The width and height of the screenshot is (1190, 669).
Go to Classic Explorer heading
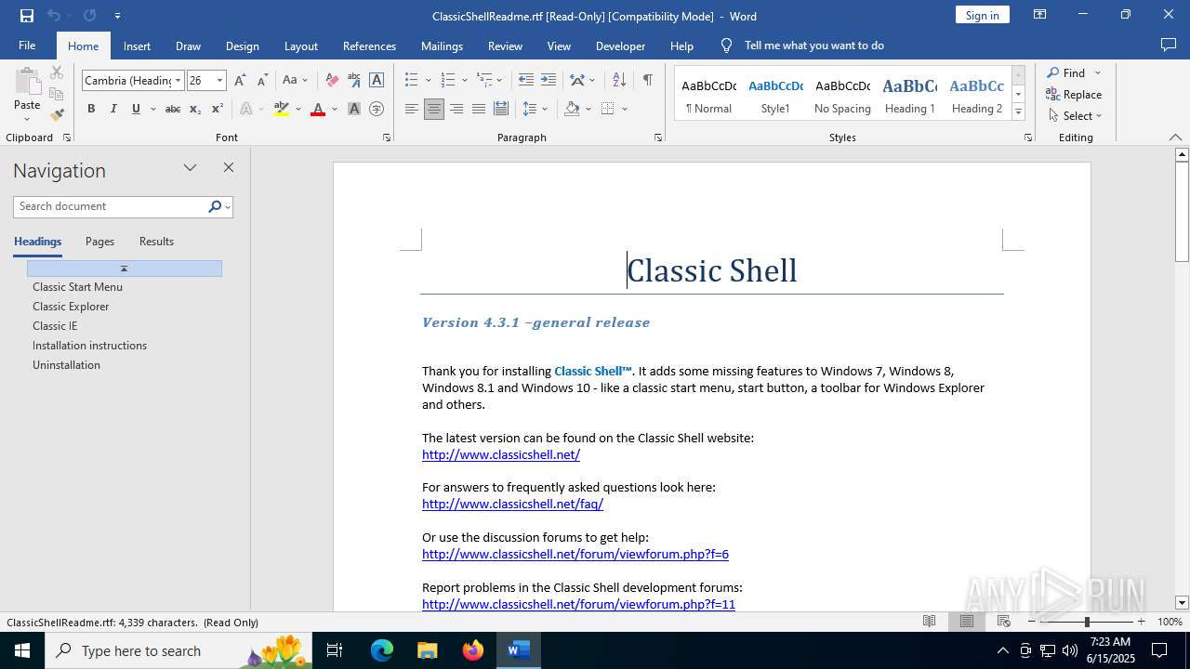click(71, 307)
